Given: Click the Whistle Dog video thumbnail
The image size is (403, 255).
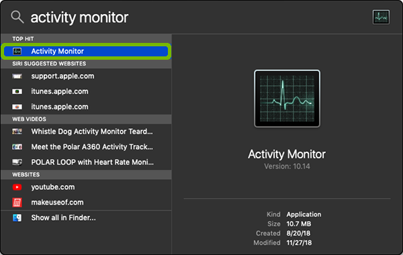Looking at the screenshot, I should click(17, 132).
